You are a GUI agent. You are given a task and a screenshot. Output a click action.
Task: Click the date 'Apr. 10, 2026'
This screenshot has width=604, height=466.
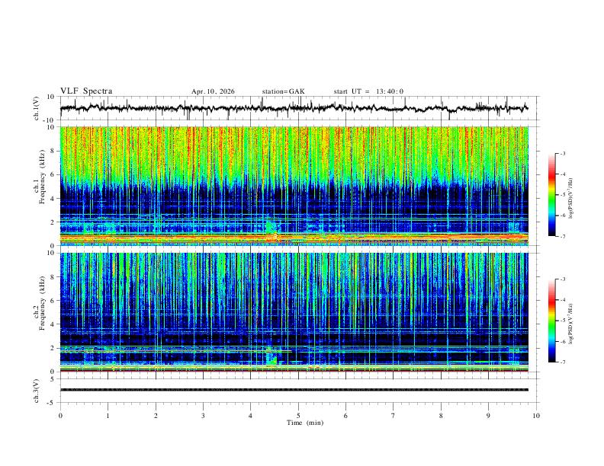point(213,91)
